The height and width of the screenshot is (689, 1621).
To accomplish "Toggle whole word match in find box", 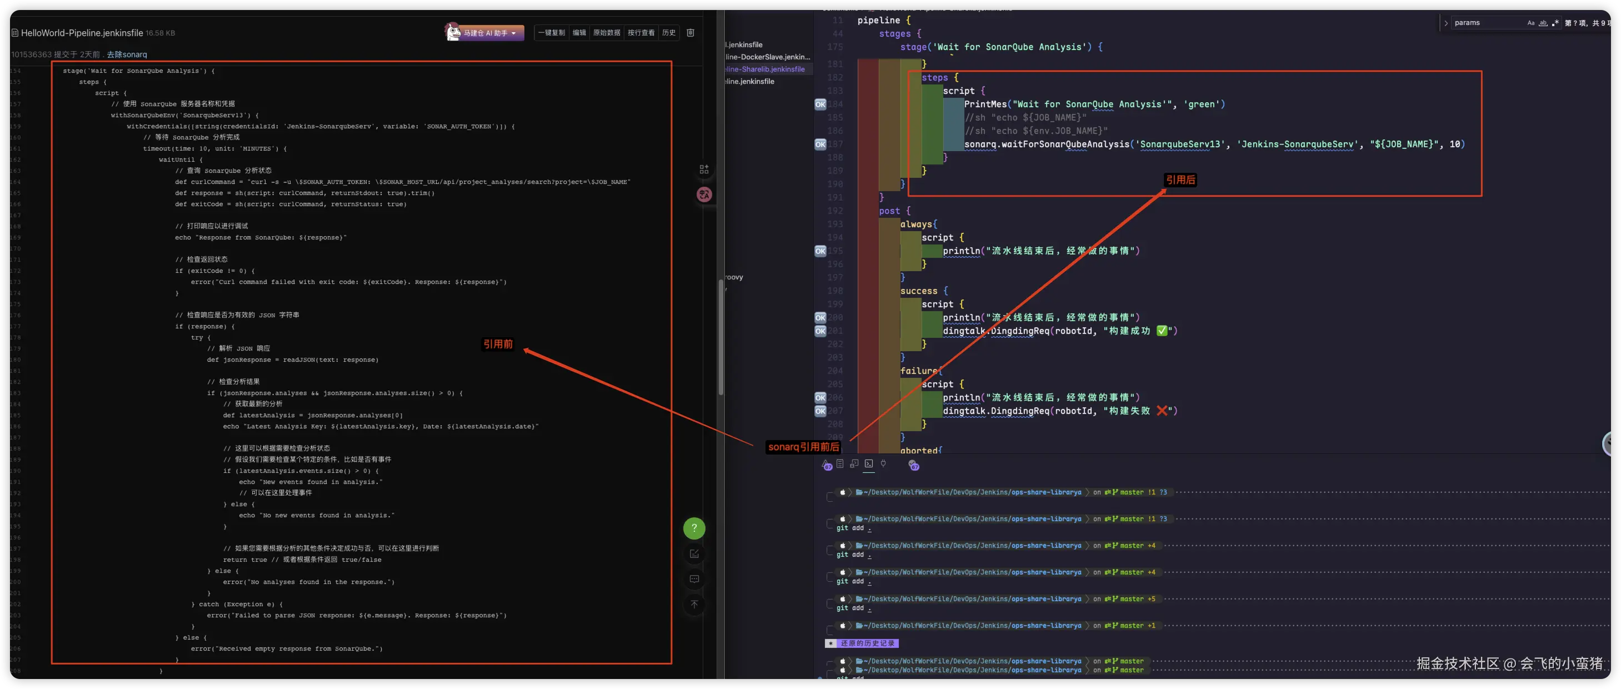I will point(1543,23).
